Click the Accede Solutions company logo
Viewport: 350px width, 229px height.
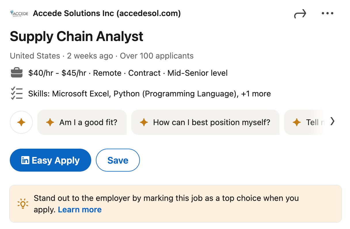click(x=18, y=13)
